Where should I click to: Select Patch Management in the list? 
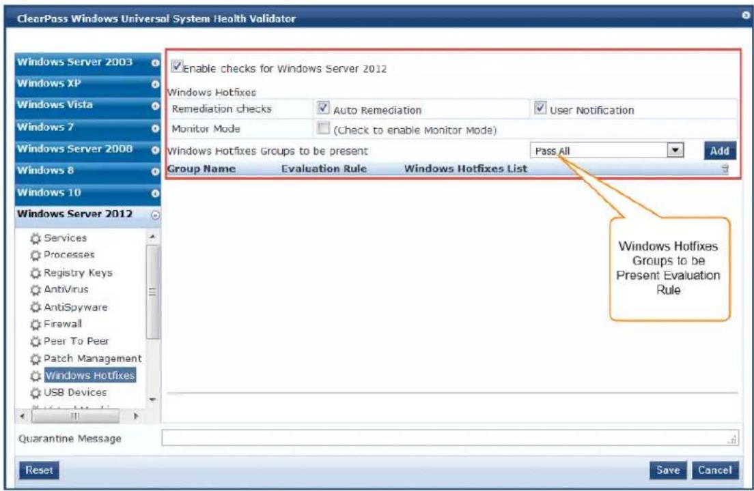92,359
